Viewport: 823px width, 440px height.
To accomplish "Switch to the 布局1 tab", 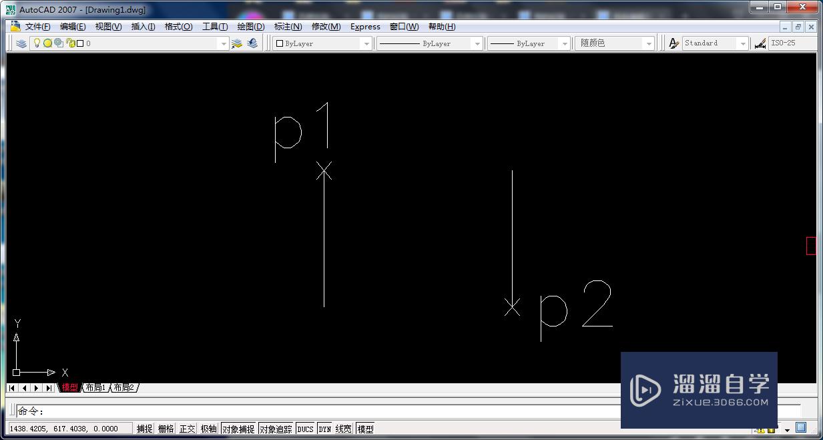I will click(95, 387).
